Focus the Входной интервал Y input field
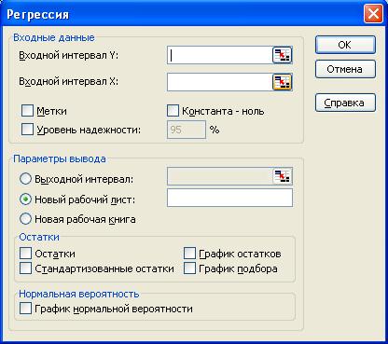Image resolution: width=388 pixels, height=344 pixels. click(220, 55)
